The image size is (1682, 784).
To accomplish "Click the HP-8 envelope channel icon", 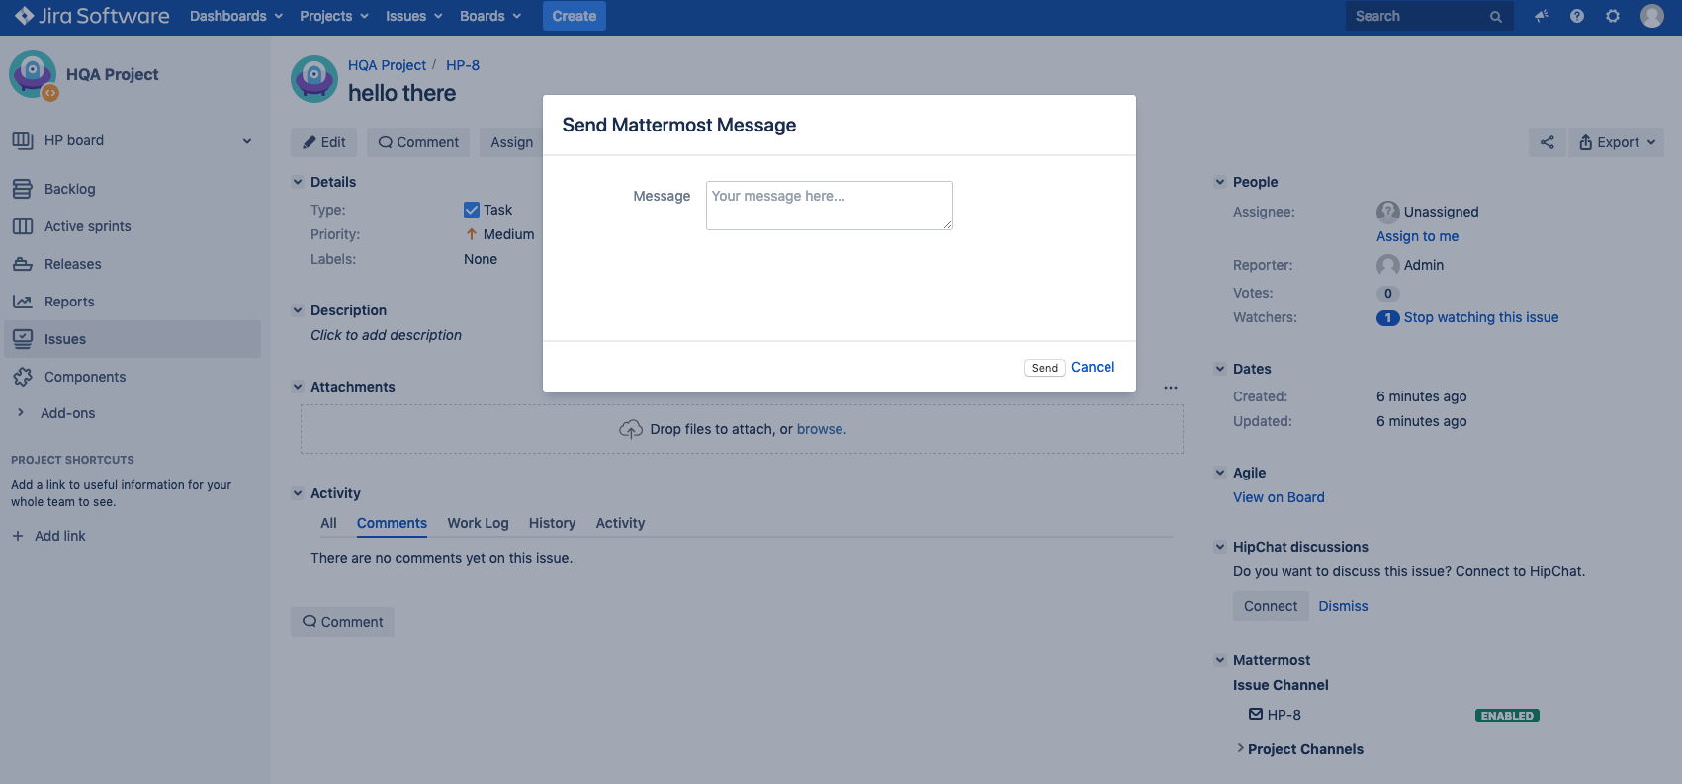I will 1256,714.
